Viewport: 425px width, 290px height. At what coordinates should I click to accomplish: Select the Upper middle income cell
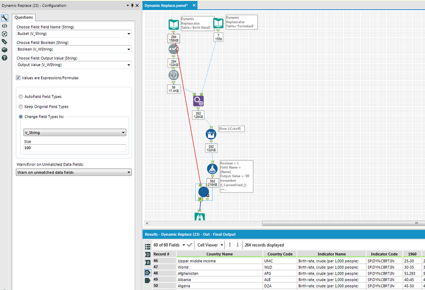(x=220, y=261)
